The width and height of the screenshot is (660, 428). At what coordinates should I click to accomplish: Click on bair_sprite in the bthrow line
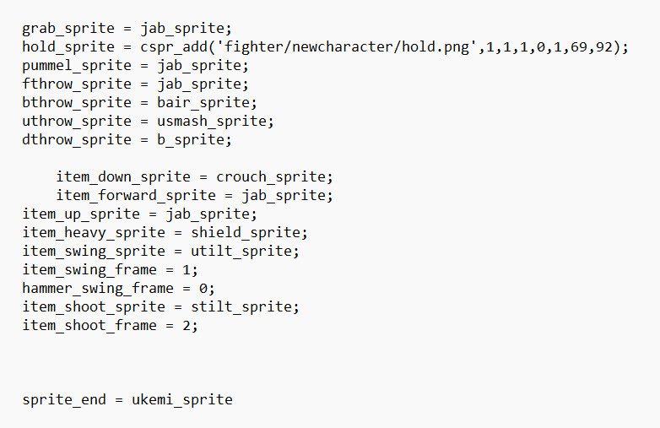(220, 103)
